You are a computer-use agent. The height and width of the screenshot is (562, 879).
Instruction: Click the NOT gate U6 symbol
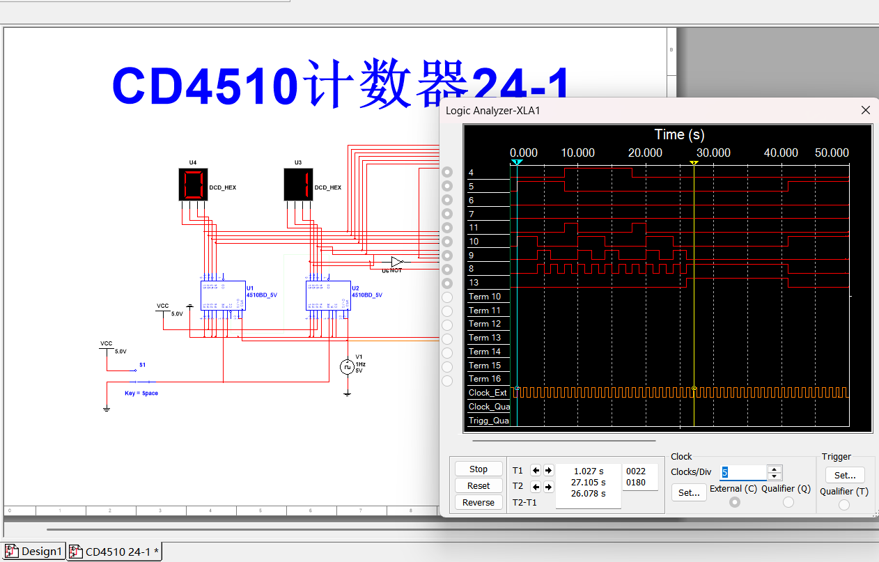coord(396,263)
